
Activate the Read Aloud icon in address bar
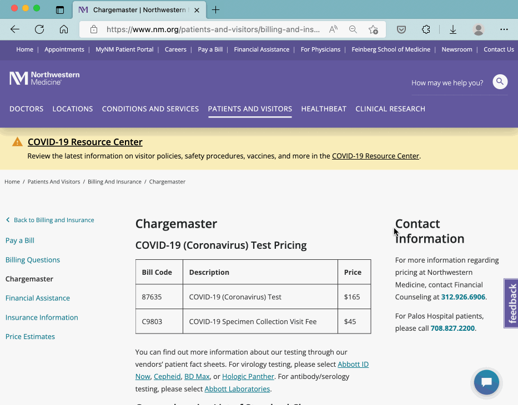click(333, 29)
